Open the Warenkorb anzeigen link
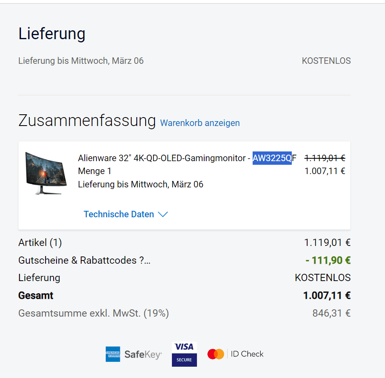The width and height of the screenshot is (385, 378). click(200, 123)
